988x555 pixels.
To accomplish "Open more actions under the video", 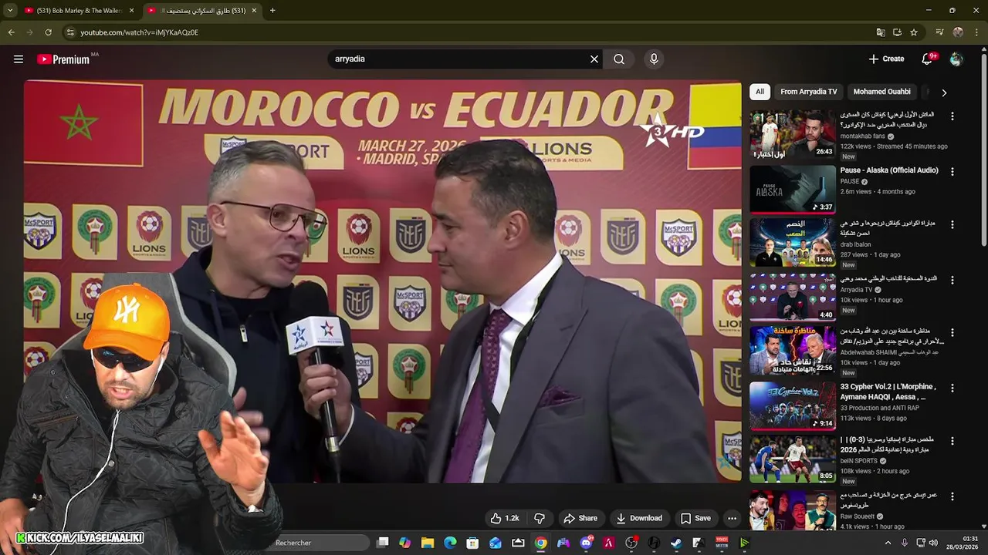I will tap(732, 518).
